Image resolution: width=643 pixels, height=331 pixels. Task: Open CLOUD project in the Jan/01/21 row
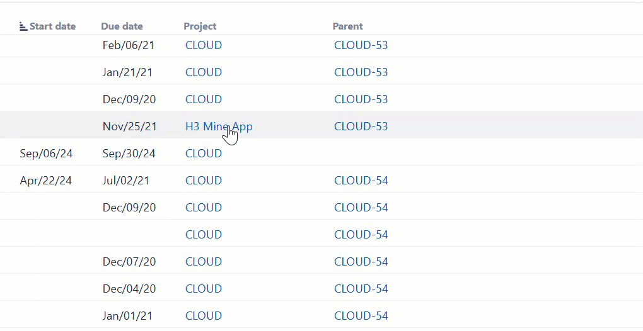[204, 316]
